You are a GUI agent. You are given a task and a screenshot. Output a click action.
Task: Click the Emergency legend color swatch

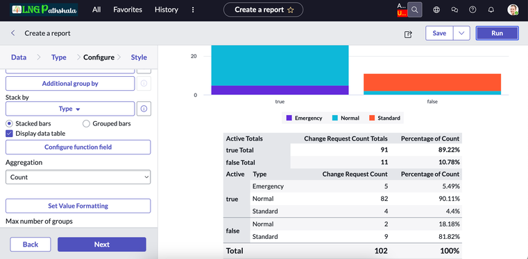(x=289, y=118)
